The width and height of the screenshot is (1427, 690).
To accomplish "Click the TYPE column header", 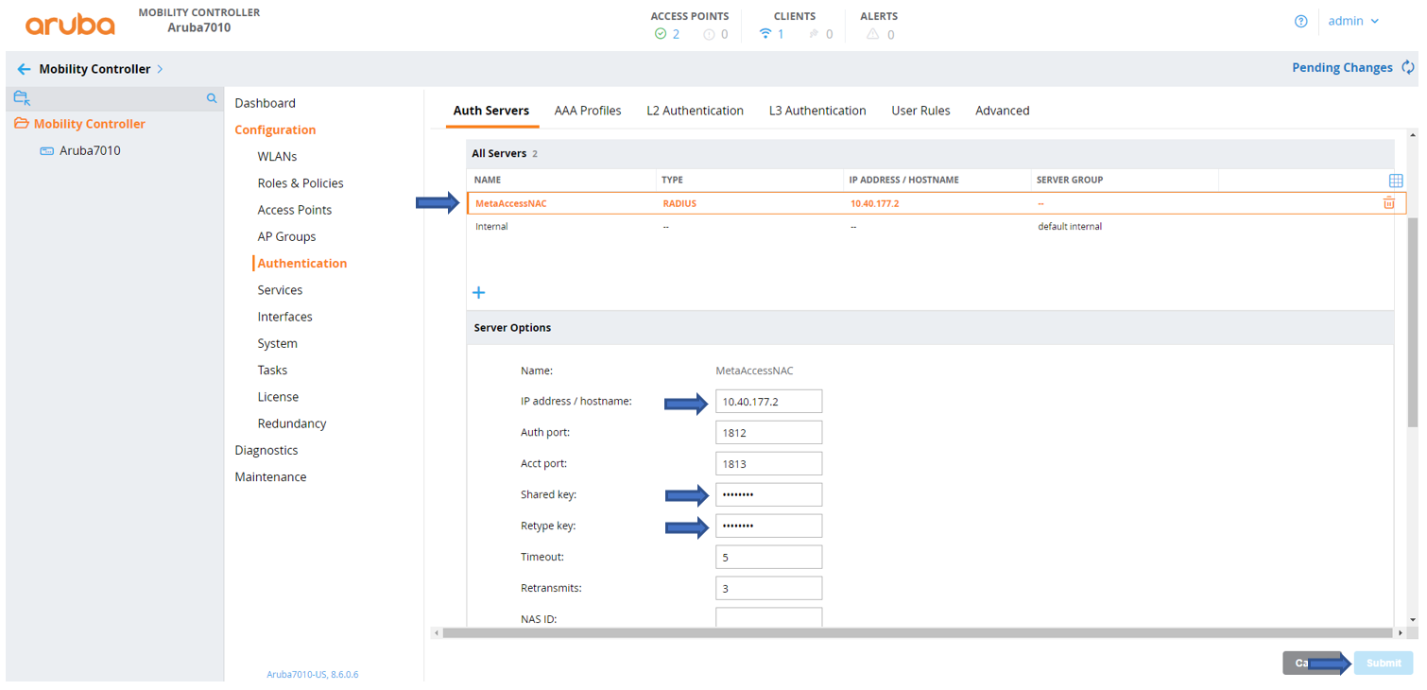I will [x=672, y=180].
